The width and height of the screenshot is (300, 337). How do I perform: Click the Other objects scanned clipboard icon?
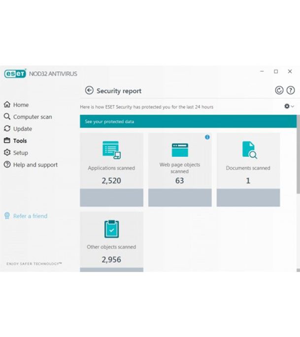coord(111,229)
